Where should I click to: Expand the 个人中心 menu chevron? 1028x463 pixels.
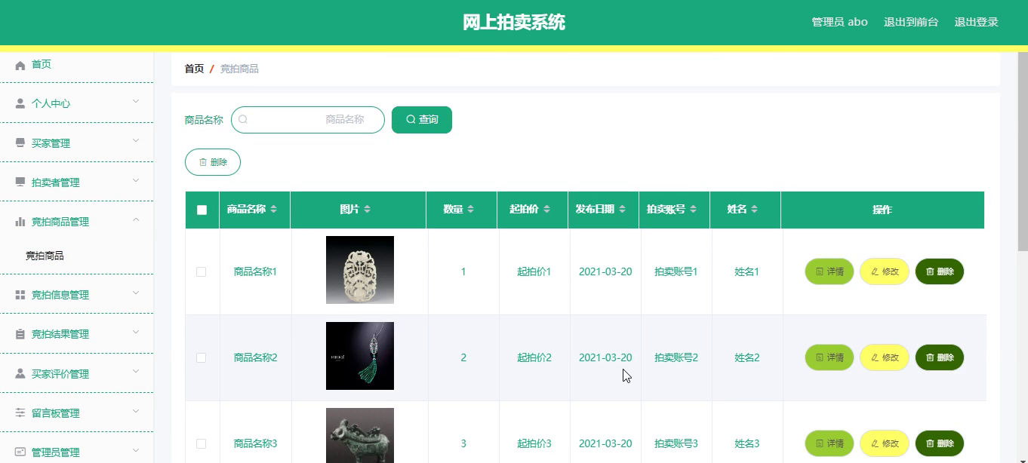pos(136,102)
